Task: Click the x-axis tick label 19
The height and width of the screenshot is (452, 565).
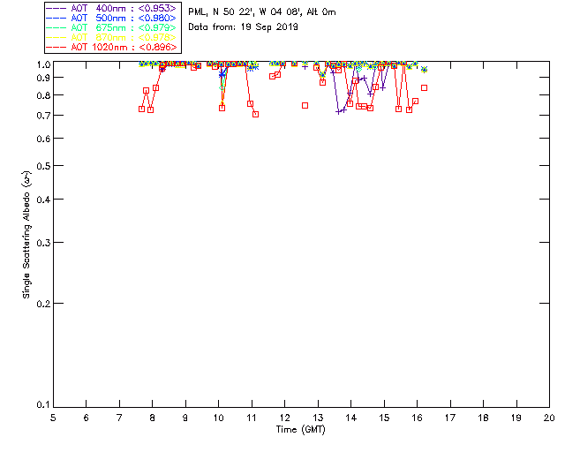Action: coord(516,418)
